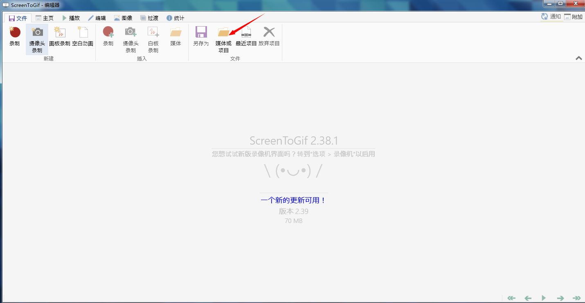
Task: Open the 过渡 ribbon tab
Action: point(149,18)
